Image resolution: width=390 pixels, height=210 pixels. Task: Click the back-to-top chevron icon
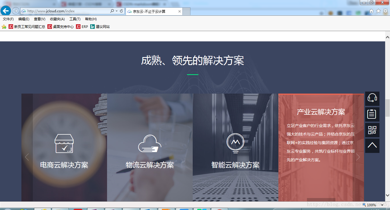[x=372, y=146]
